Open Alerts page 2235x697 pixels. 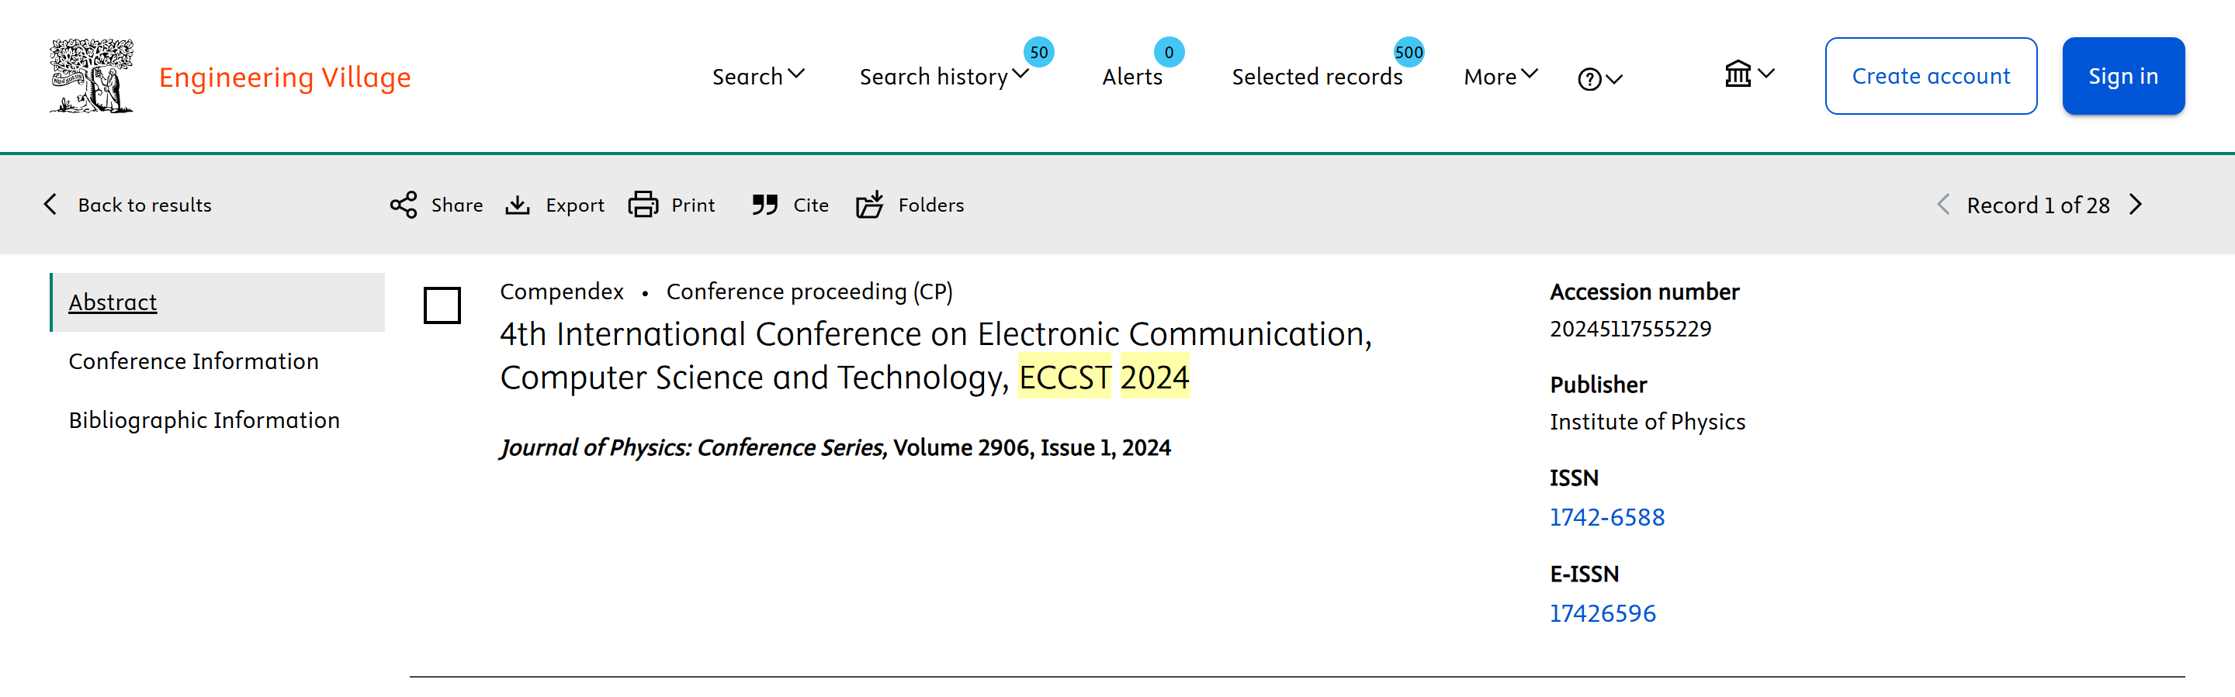[1132, 76]
